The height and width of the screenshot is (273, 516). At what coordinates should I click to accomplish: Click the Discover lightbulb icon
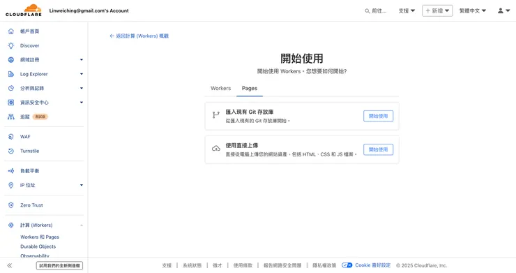[11, 45]
